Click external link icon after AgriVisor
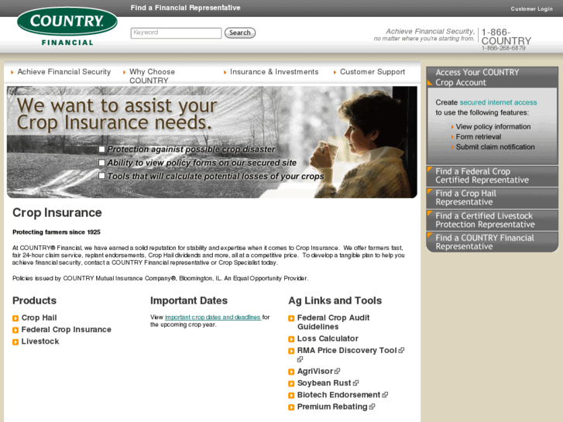The image size is (563, 422). pyautogui.click(x=337, y=371)
